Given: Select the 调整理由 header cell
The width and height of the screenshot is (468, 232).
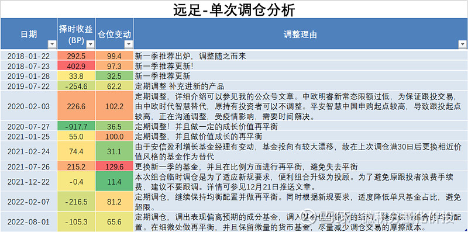Looking at the screenshot, I should point(300,34).
